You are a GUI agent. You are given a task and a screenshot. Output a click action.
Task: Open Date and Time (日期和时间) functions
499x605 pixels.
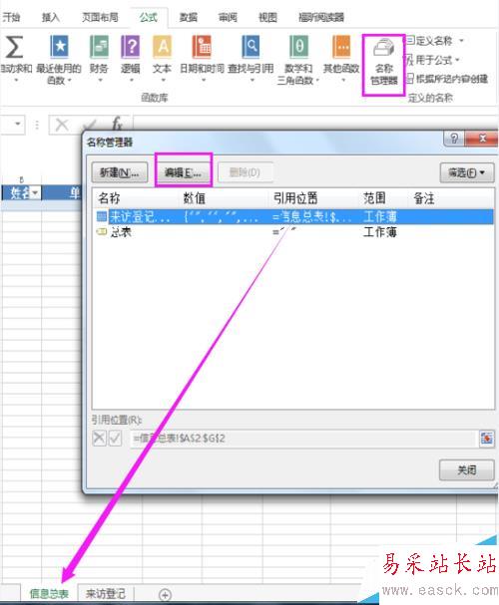(202, 46)
